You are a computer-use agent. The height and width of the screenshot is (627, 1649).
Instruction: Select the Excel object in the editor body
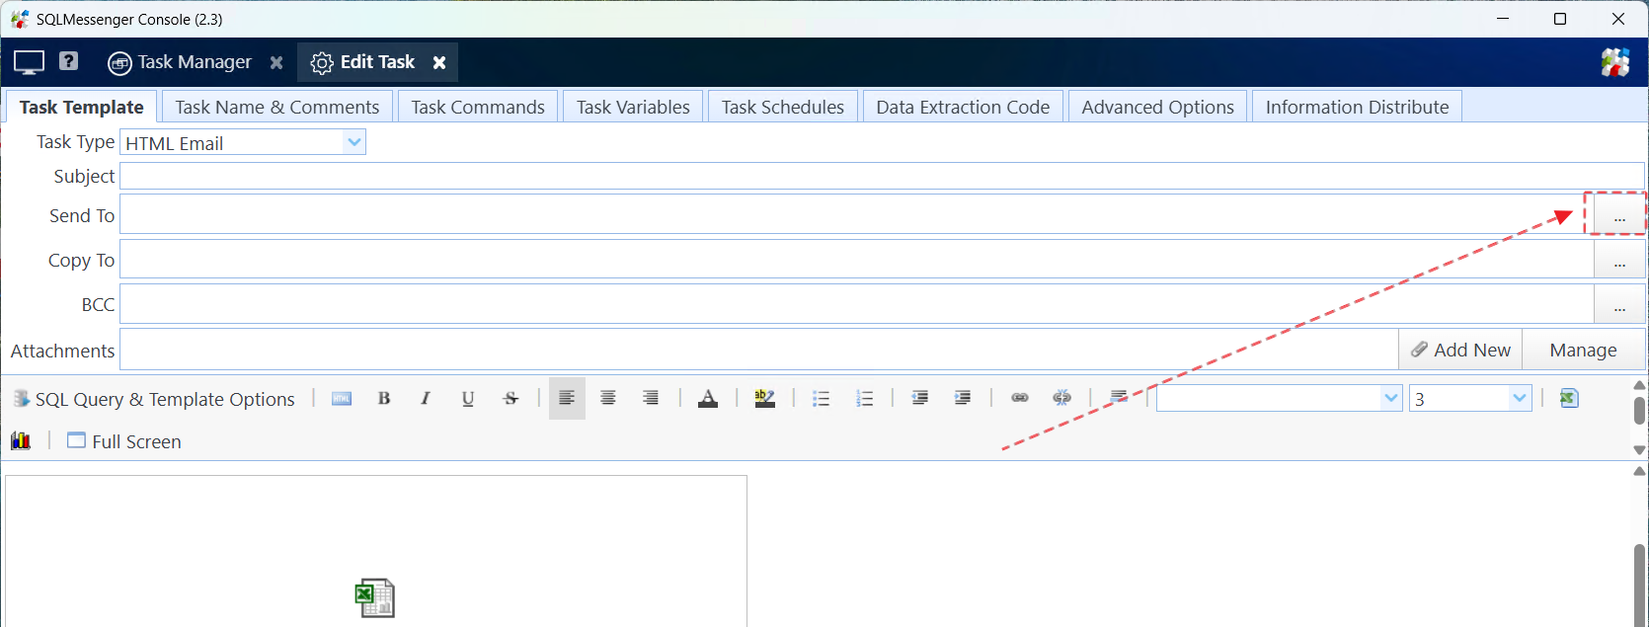point(375,598)
